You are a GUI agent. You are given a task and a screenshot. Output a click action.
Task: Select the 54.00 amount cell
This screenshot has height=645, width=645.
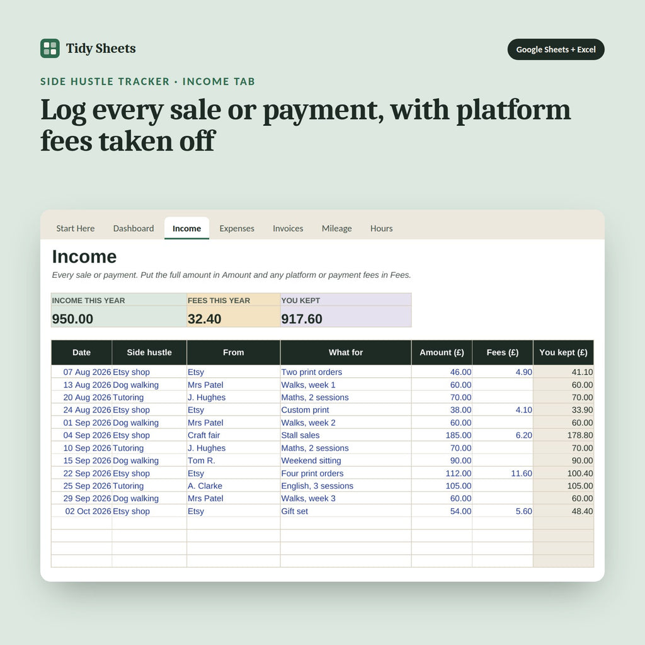(442, 511)
